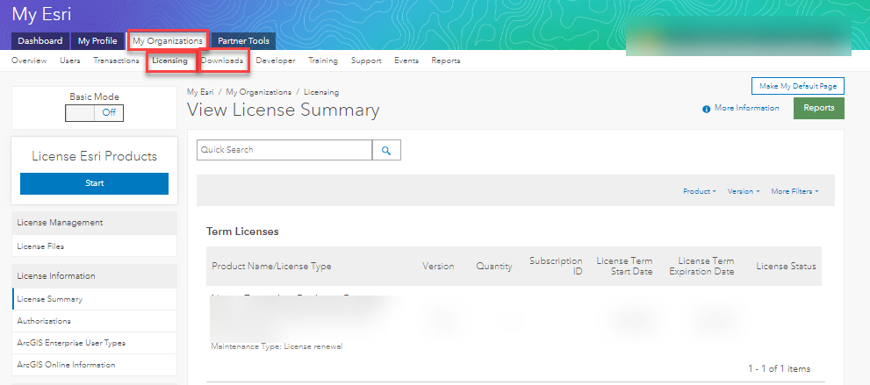Screen dimensions: 870x385
Task: Open the Reports submenu item
Action: (x=446, y=61)
